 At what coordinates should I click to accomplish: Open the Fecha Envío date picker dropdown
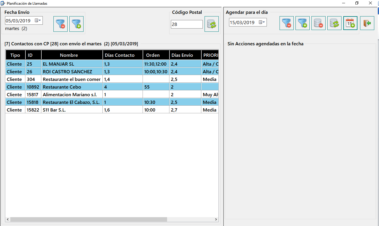tap(38, 21)
